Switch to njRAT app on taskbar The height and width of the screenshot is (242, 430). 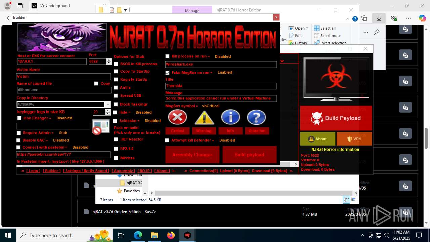pyautogui.click(x=187, y=235)
